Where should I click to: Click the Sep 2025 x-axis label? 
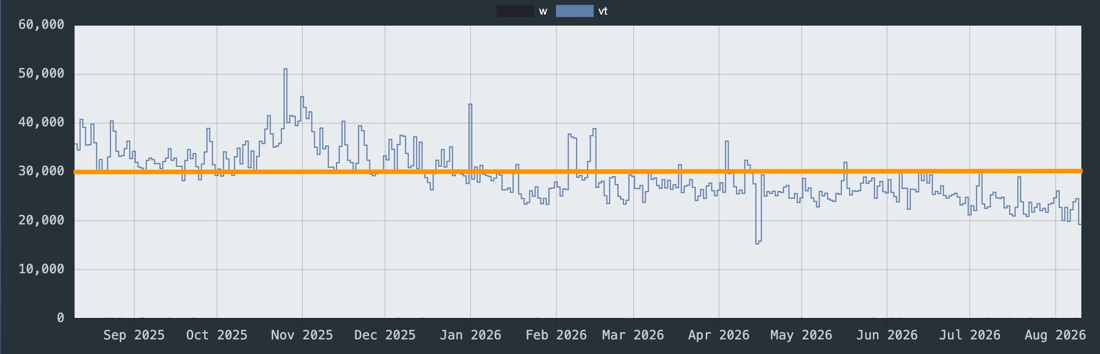point(134,335)
